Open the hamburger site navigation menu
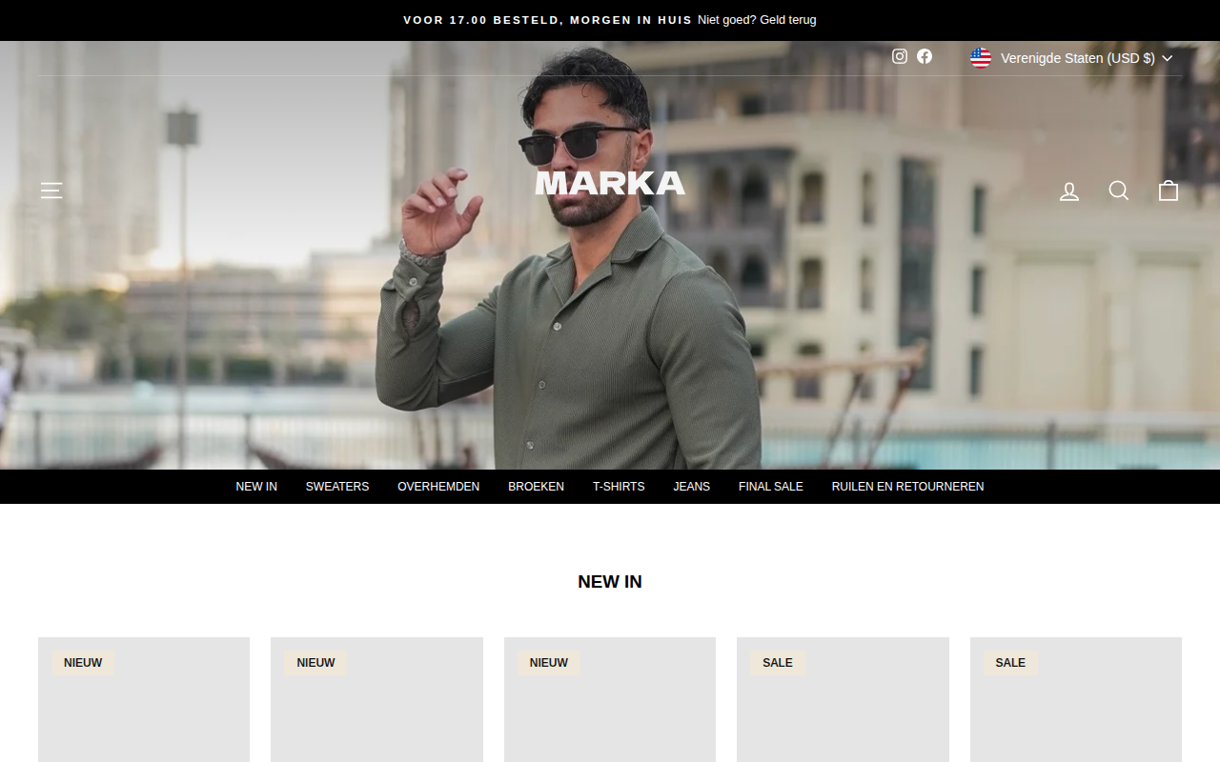1220x762 pixels. coord(51,190)
